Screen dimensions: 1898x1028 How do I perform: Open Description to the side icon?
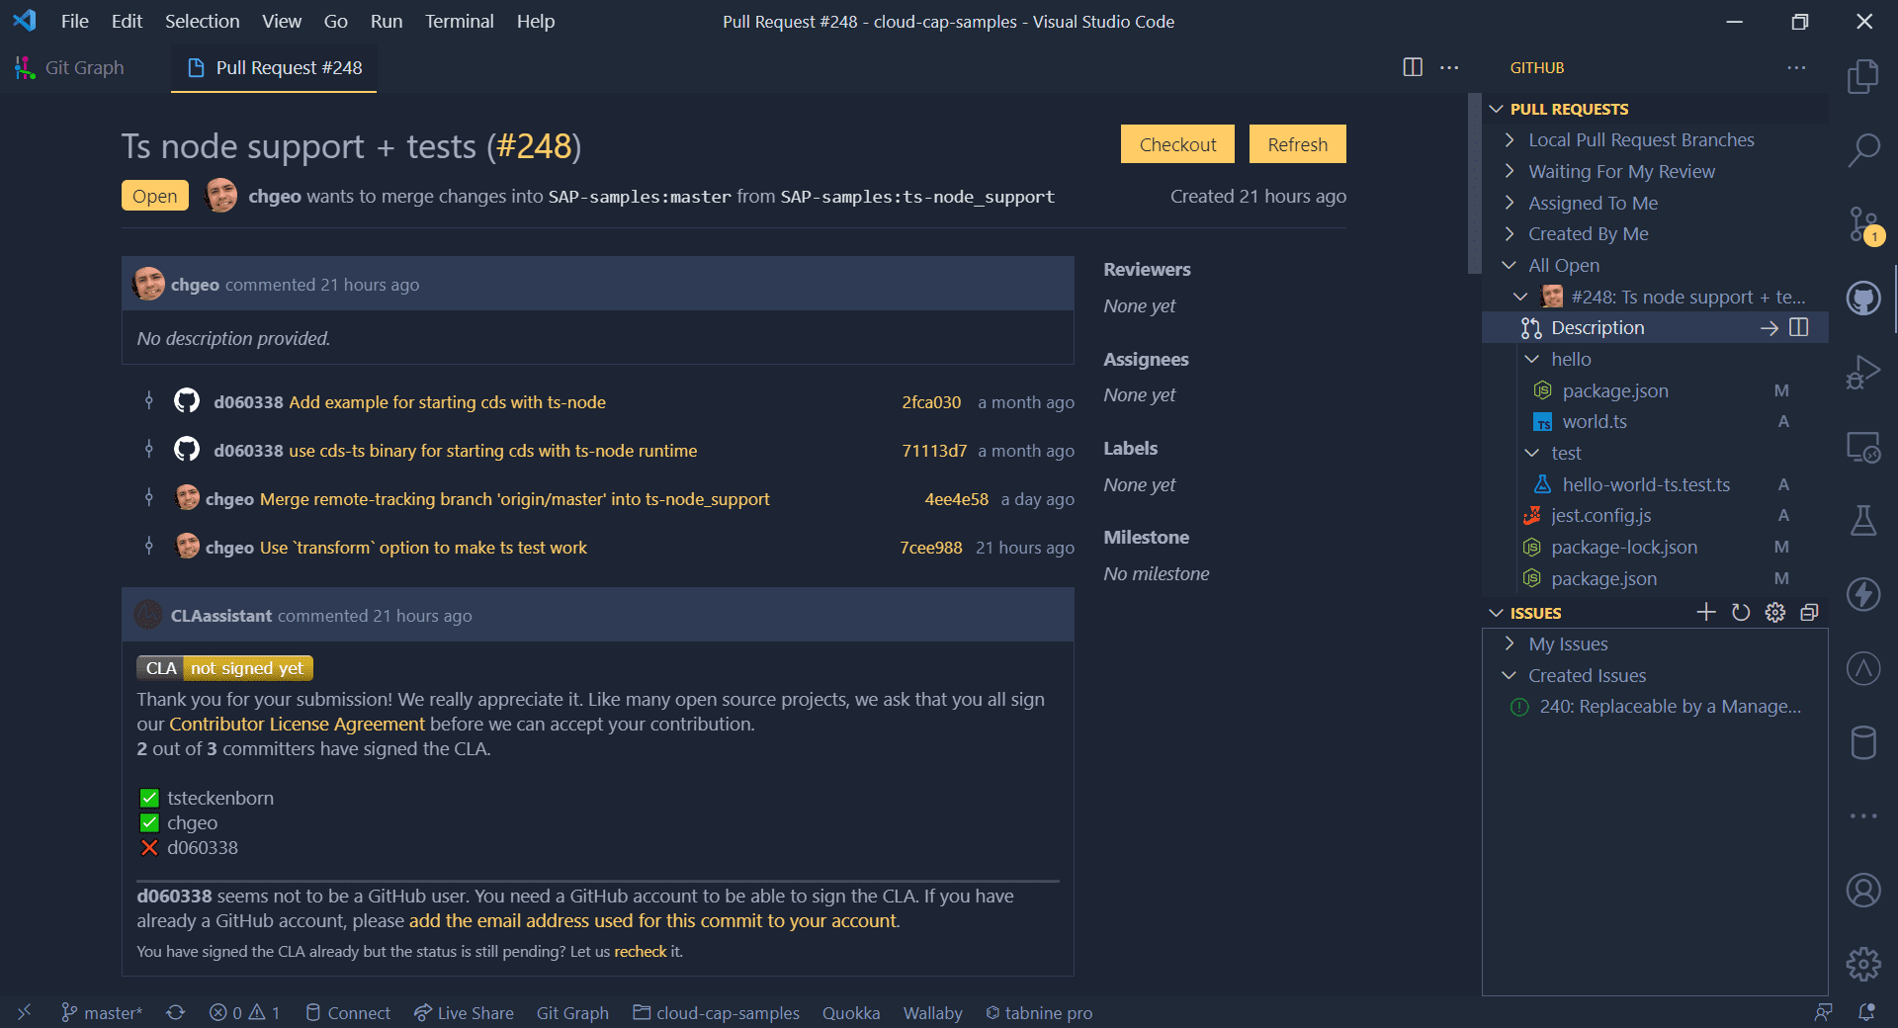click(x=1799, y=327)
